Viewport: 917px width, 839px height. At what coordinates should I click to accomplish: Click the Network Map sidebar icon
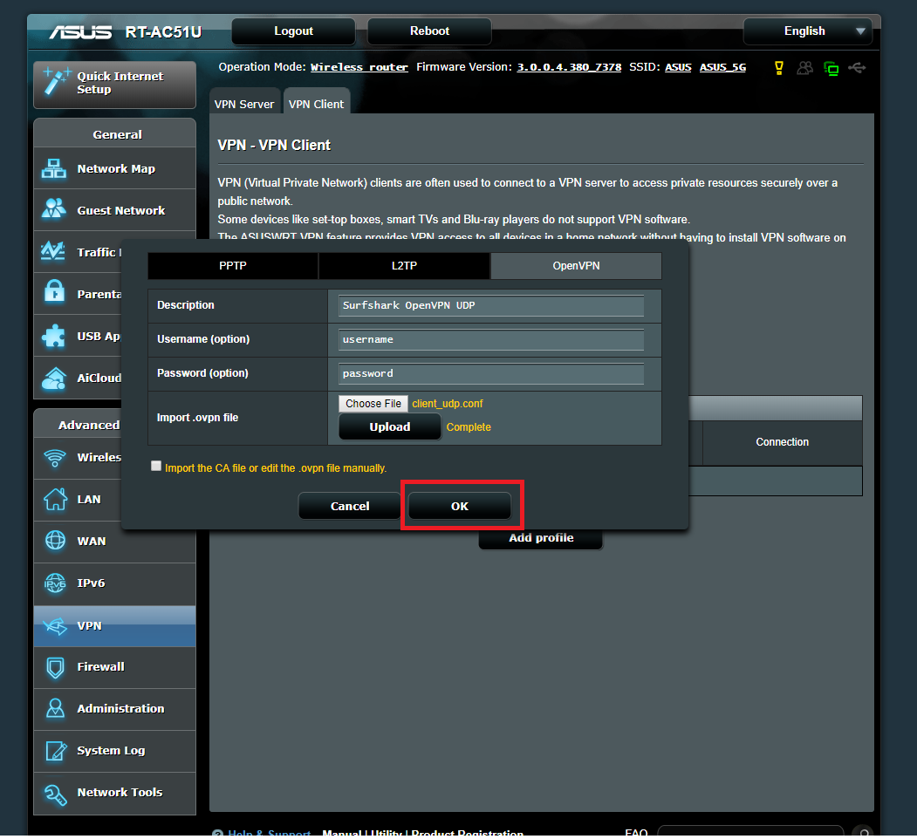(54, 169)
